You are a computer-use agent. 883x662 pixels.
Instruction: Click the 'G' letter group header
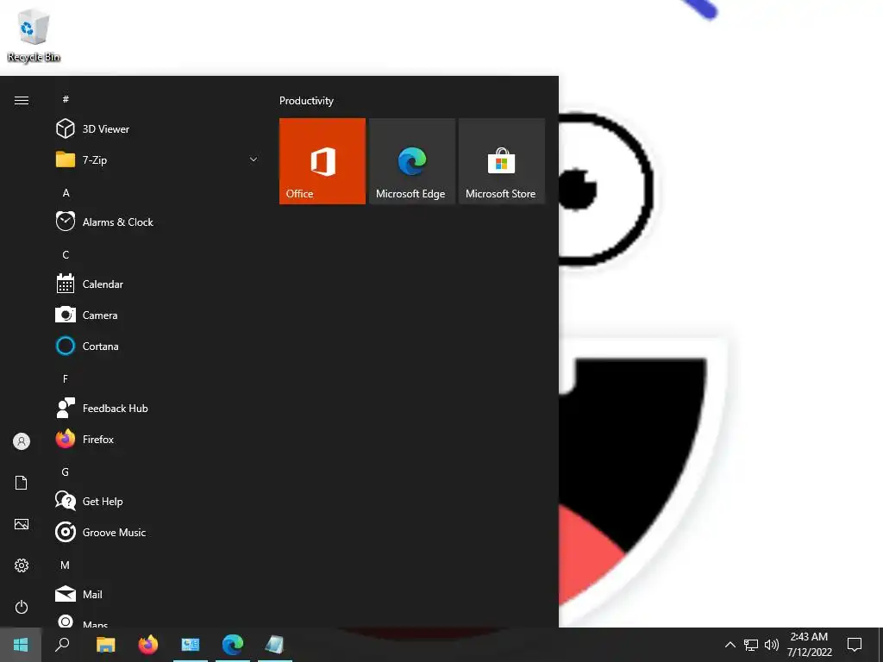[66, 472]
